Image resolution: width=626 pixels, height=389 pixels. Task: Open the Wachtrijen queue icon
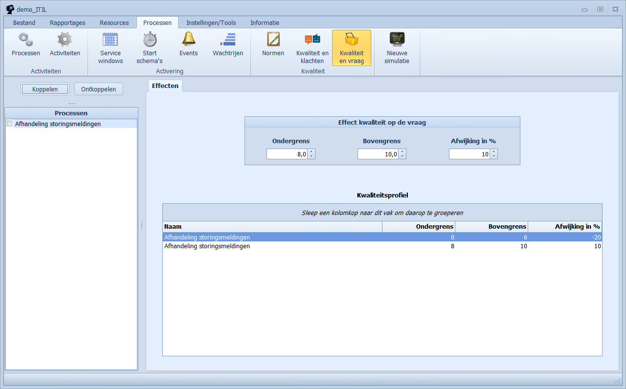228,39
